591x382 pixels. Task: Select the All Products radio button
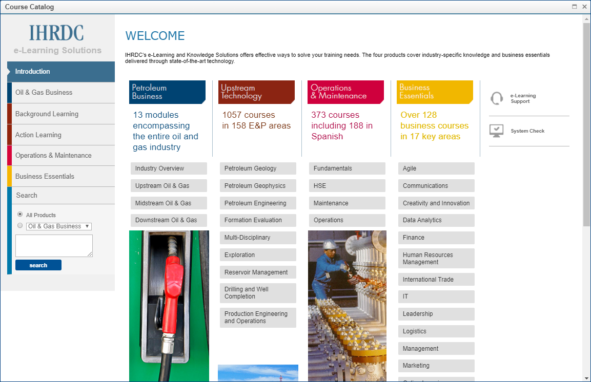coord(20,214)
